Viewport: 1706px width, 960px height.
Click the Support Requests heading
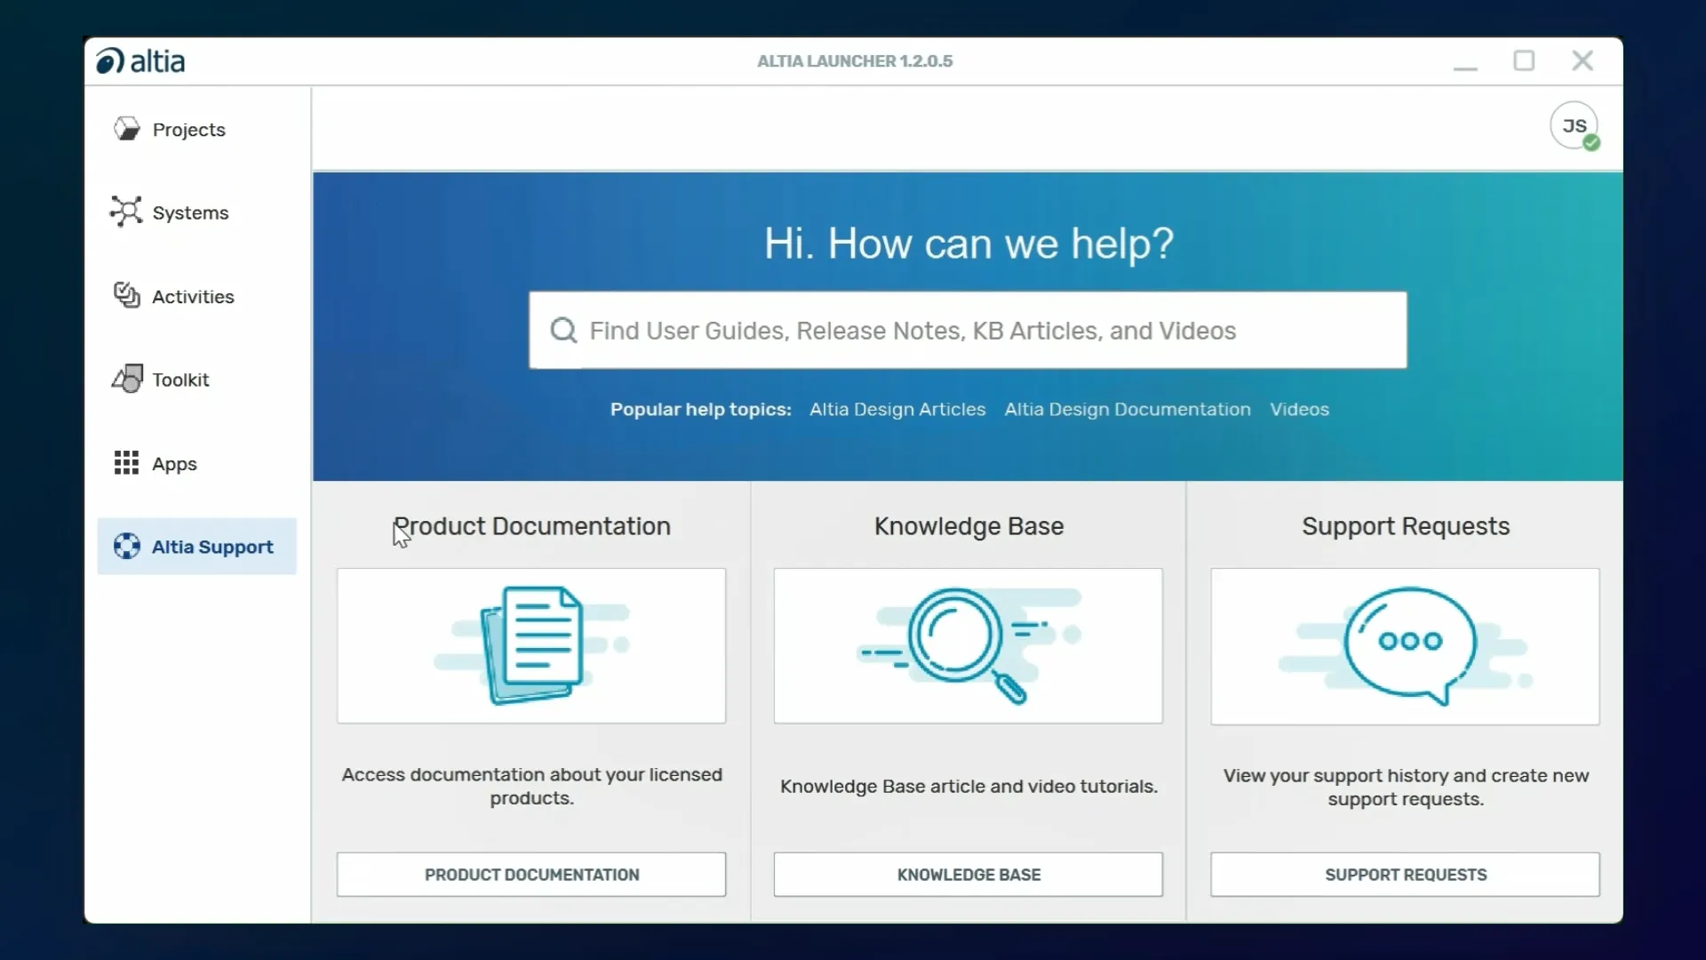coord(1406,526)
